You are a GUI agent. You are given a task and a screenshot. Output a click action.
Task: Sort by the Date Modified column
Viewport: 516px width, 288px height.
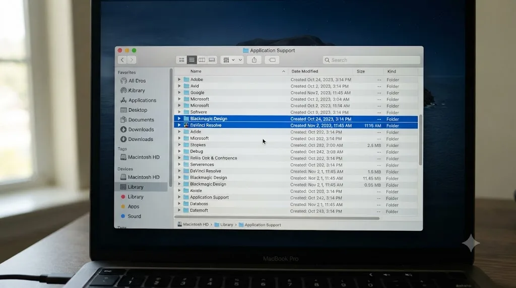coord(305,71)
